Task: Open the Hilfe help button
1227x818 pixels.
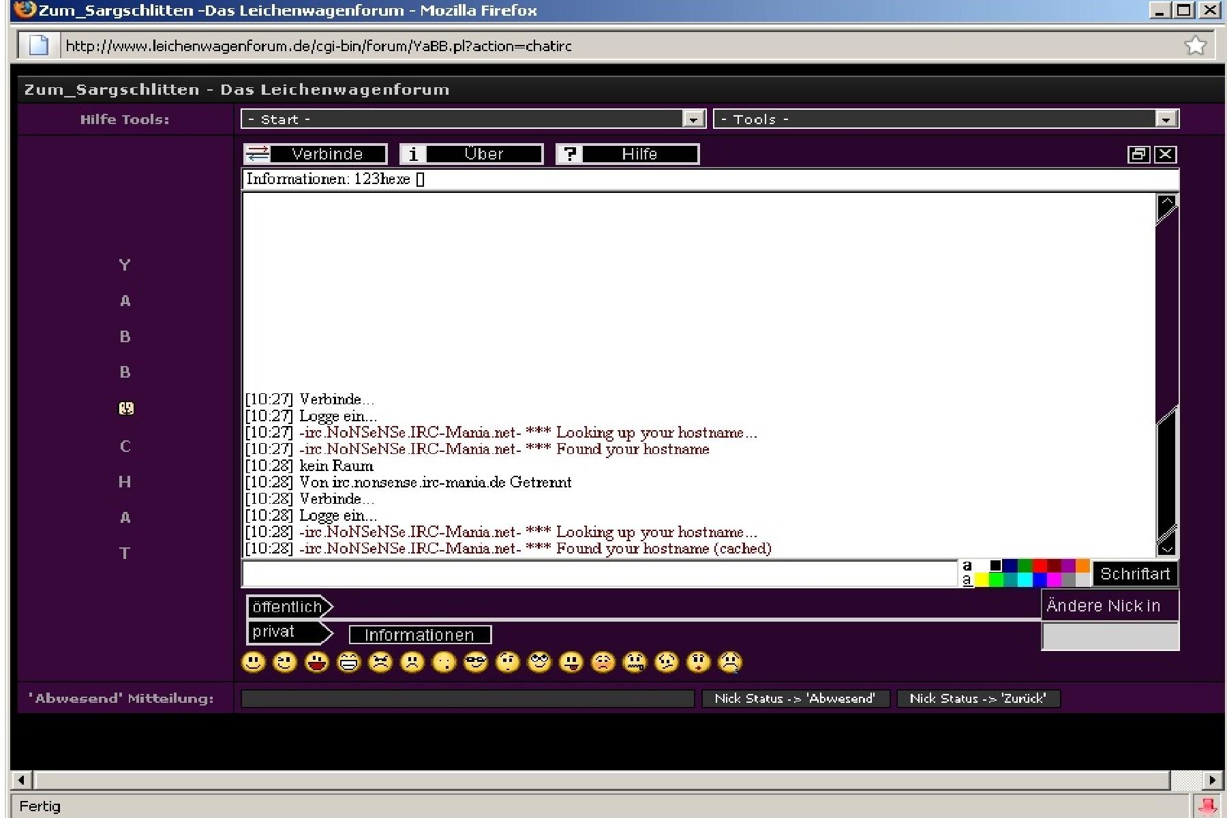Action: pyautogui.click(x=628, y=154)
